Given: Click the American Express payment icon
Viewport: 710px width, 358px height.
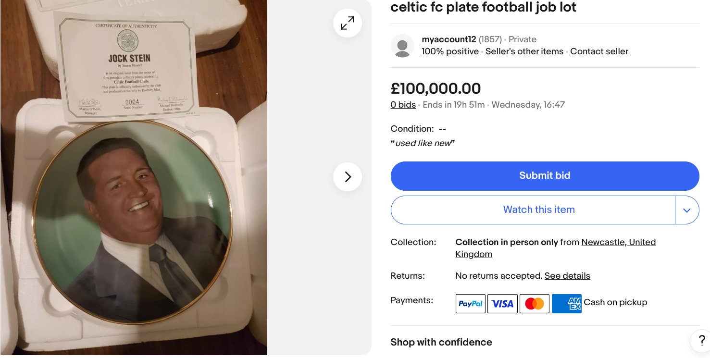Looking at the screenshot, I should pos(567,304).
